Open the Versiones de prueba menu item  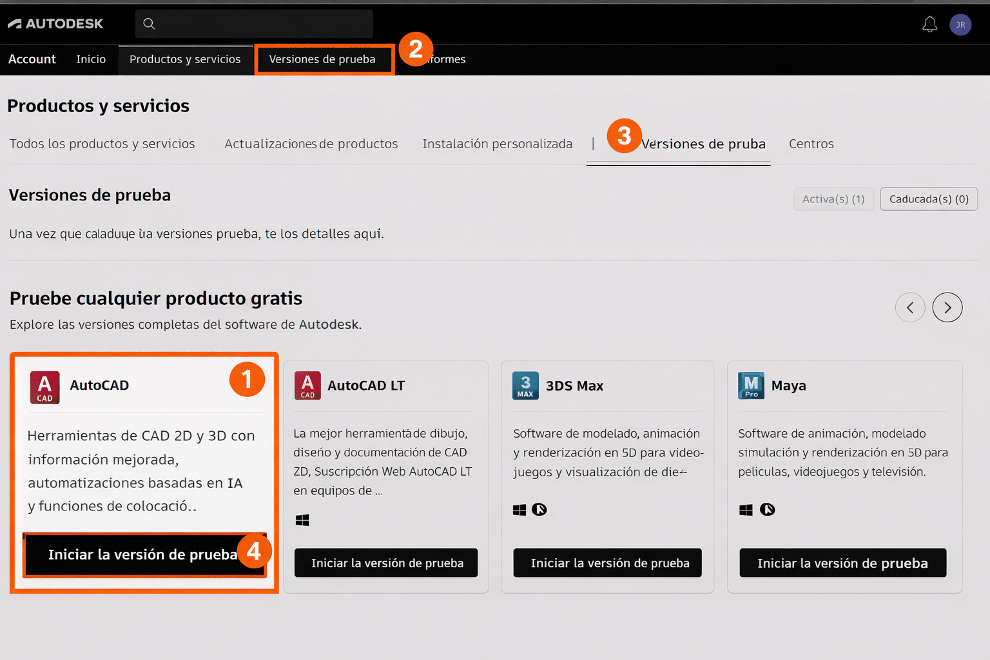pos(323,59)
